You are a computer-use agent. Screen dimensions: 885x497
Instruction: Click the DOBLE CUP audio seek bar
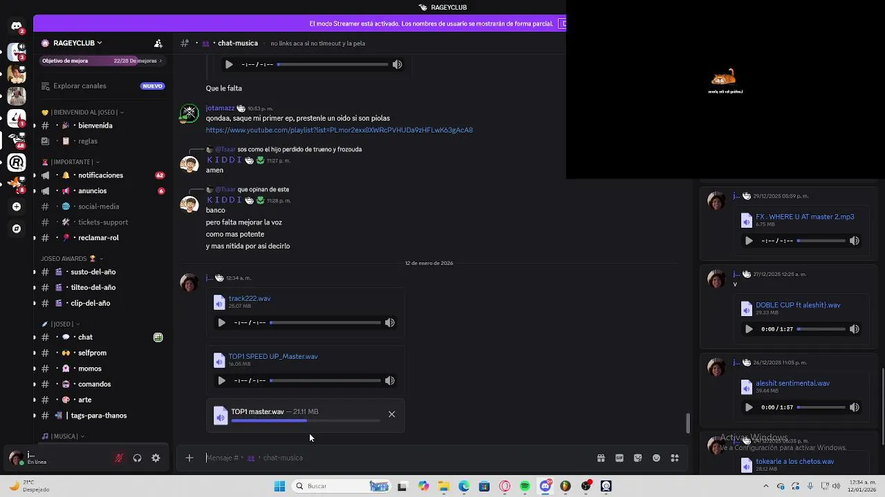coord(821,329)
